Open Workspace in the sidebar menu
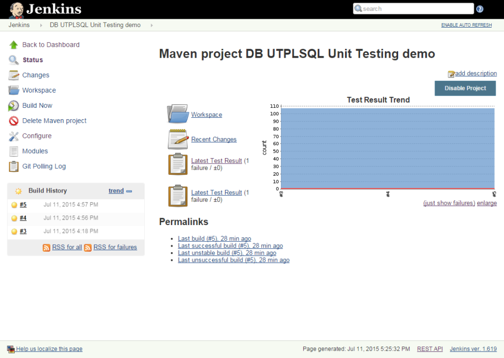 click(39, 90)
